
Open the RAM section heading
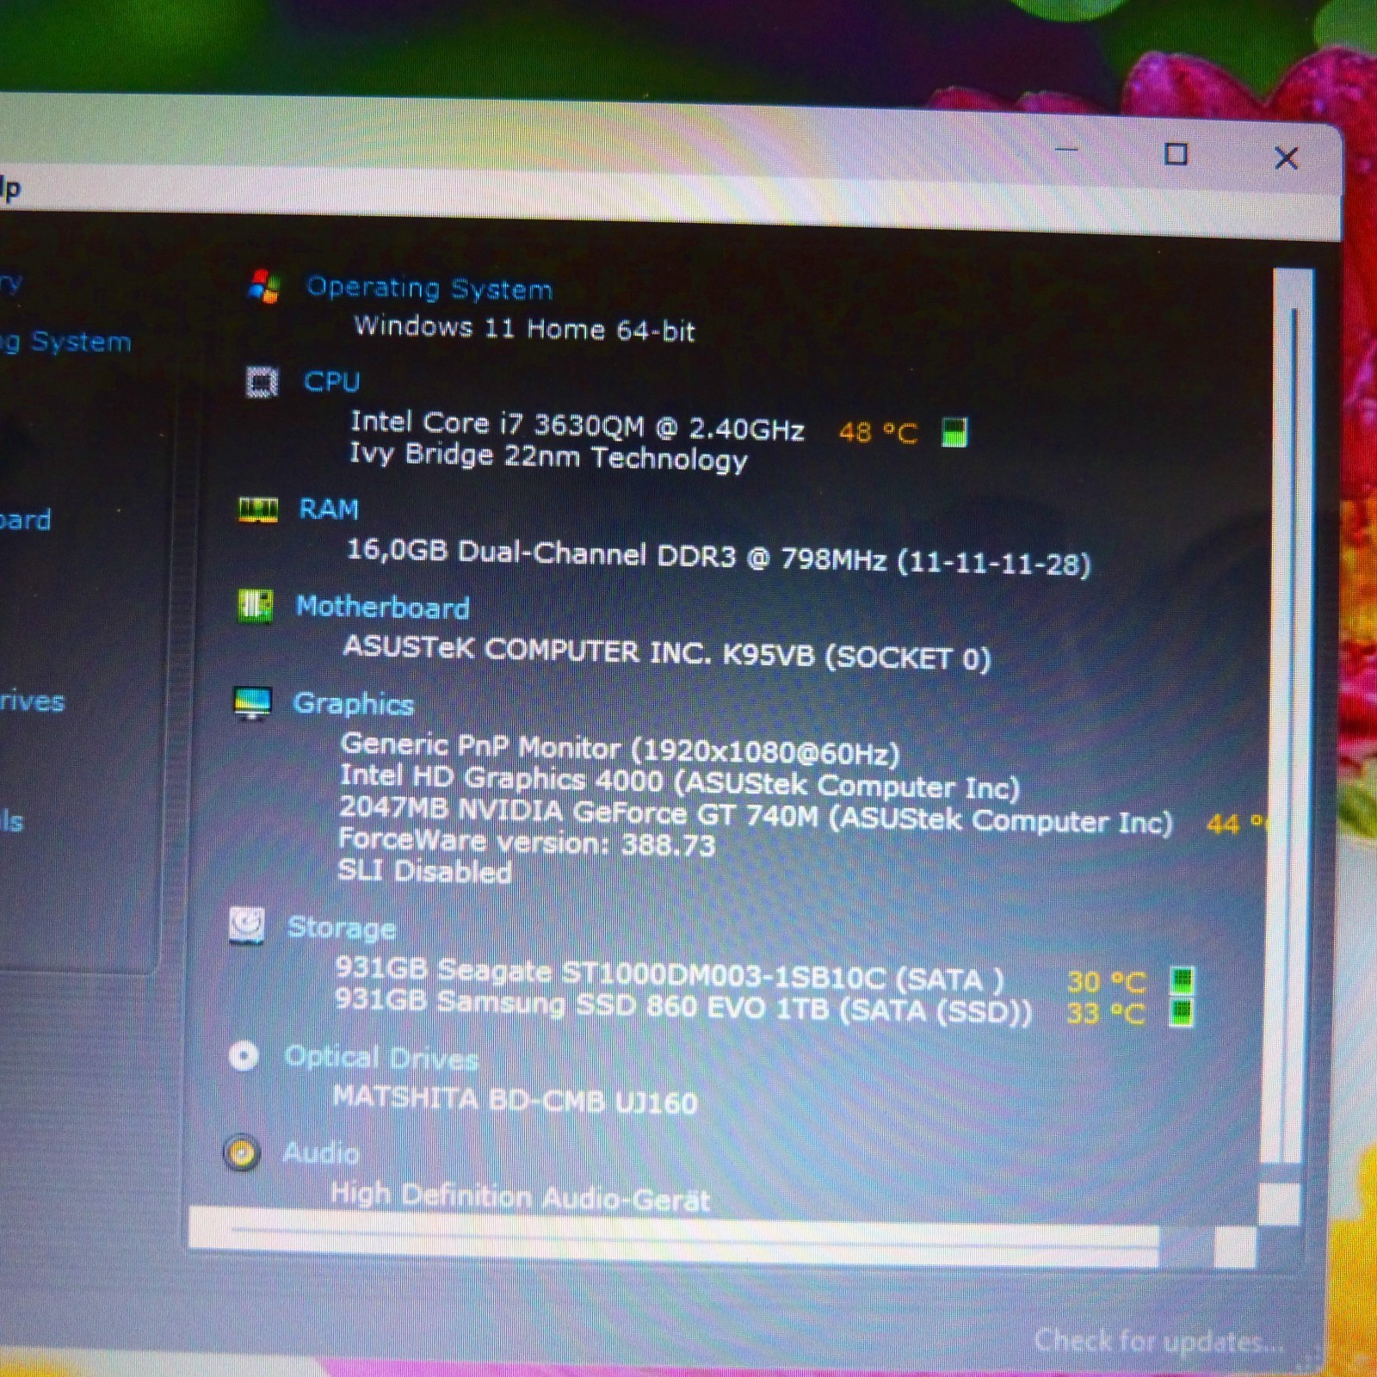328,509
